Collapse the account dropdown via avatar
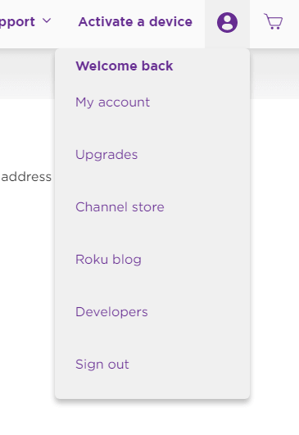Screen dimensions: 299x435 point(227,22)
